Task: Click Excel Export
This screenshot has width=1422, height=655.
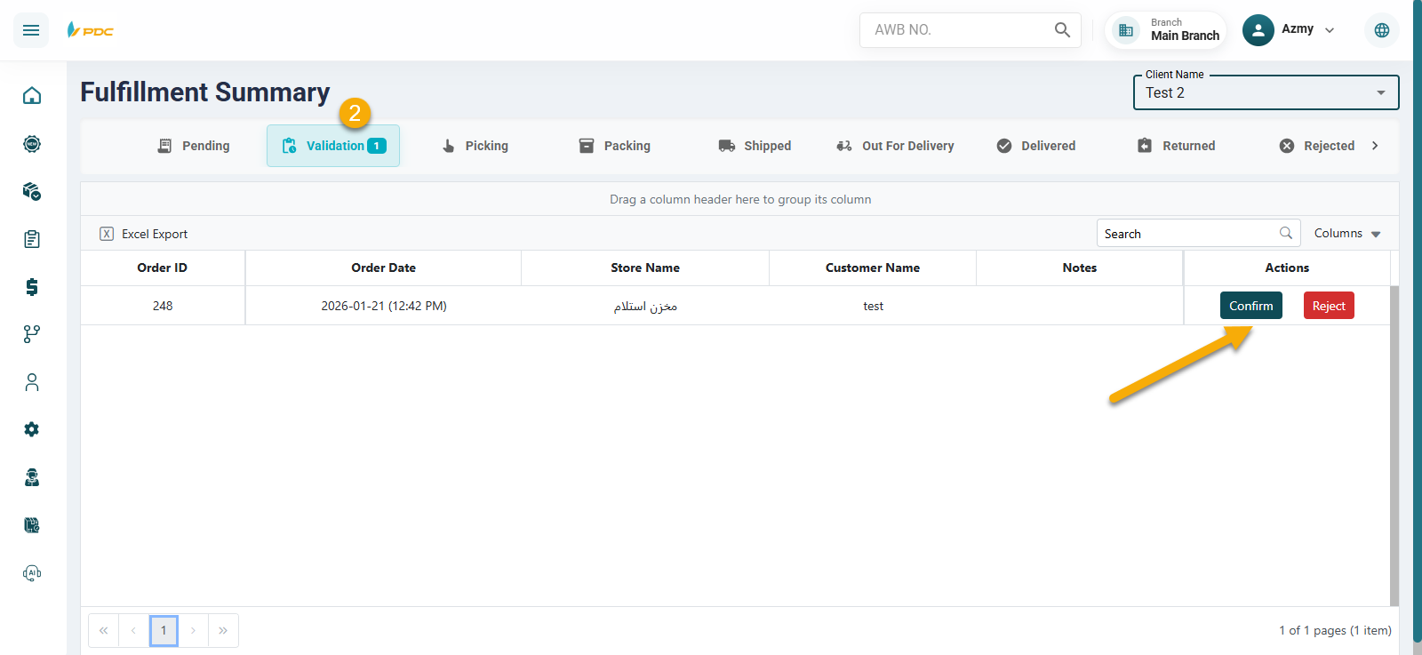Action: (144, 234)
